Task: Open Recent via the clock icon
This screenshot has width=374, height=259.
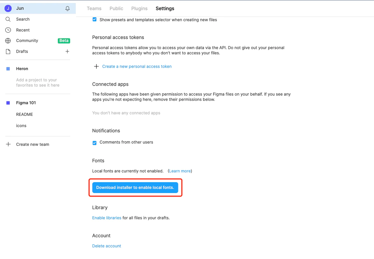Action: point(8,30)
